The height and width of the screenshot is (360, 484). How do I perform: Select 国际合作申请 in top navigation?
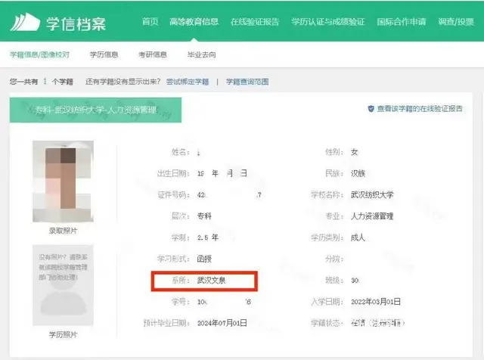click(x=402, y=22)
